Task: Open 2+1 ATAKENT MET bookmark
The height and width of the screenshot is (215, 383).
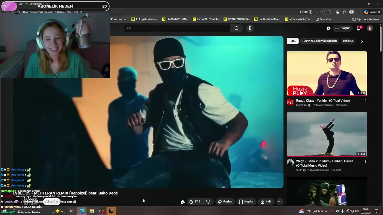Action: 206,19
